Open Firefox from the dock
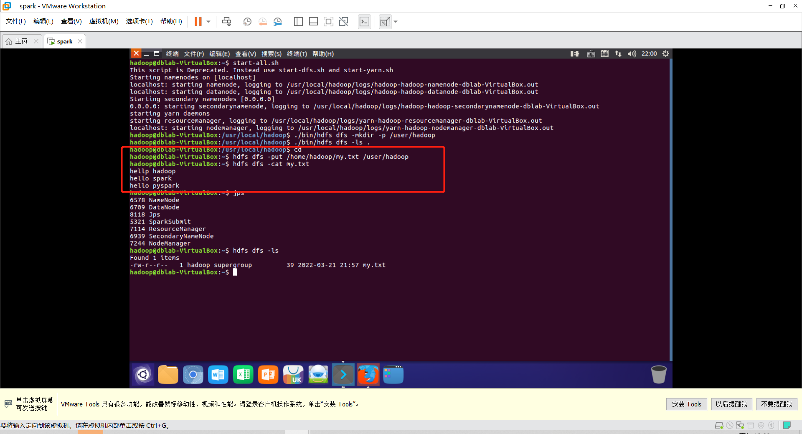 tap(368, 374)
